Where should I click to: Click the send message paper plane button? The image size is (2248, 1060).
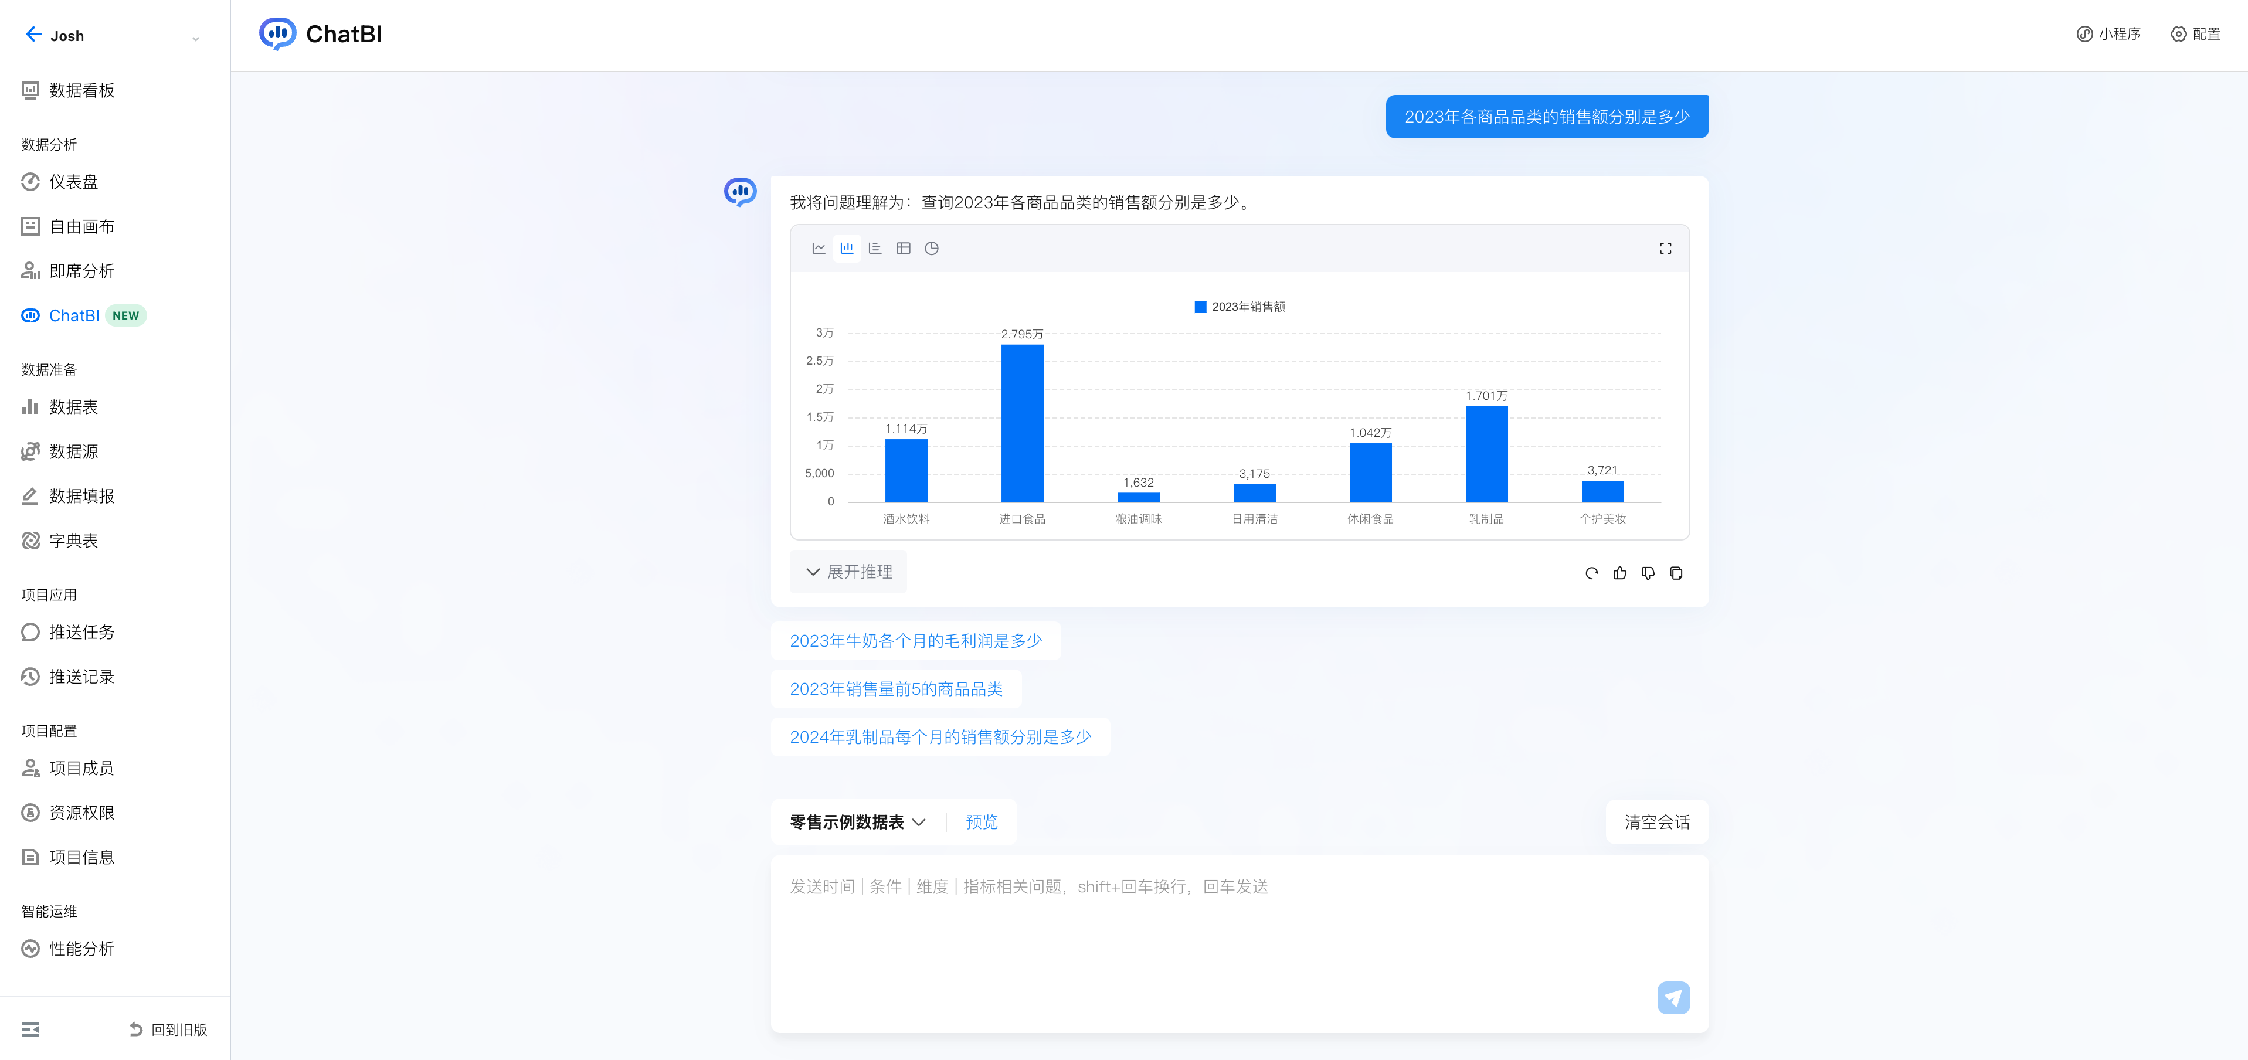tap(1673, 997)
